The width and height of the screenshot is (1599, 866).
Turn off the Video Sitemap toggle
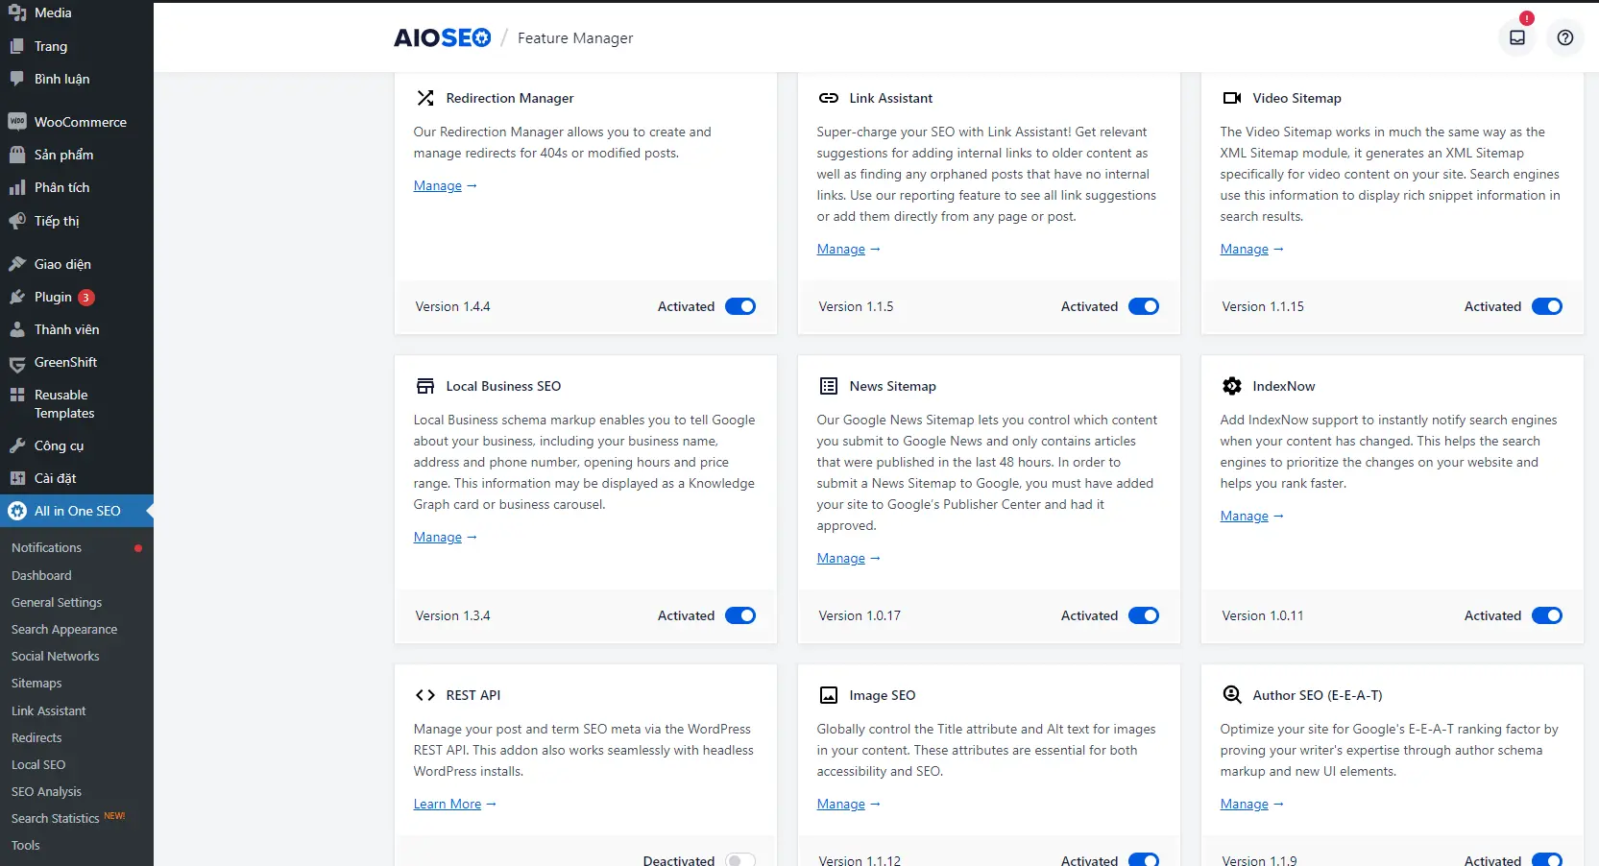coord(1547,306)
